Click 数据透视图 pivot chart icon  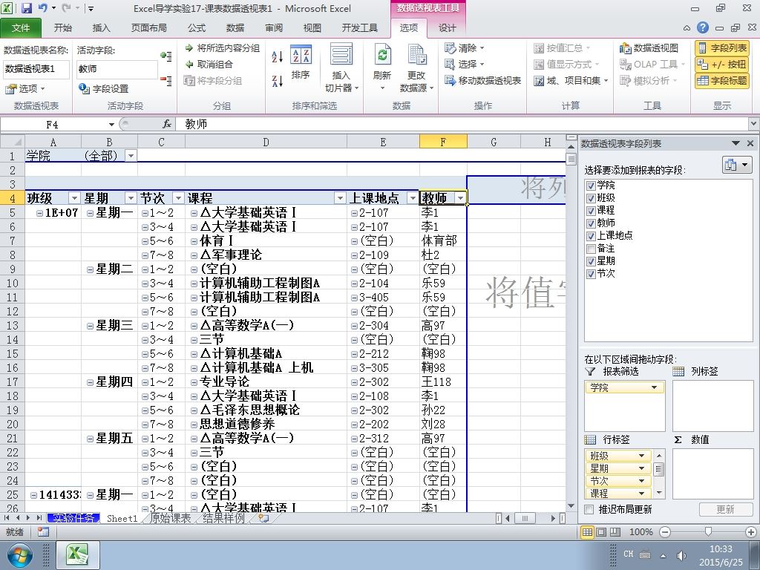(649, 48)
